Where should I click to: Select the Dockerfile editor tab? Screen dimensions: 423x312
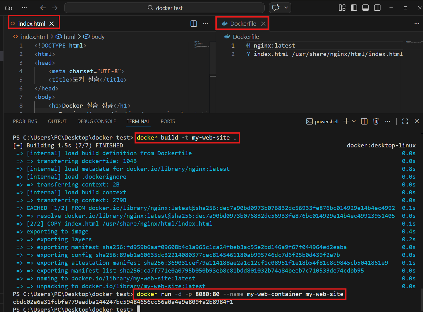pos(243,23)
